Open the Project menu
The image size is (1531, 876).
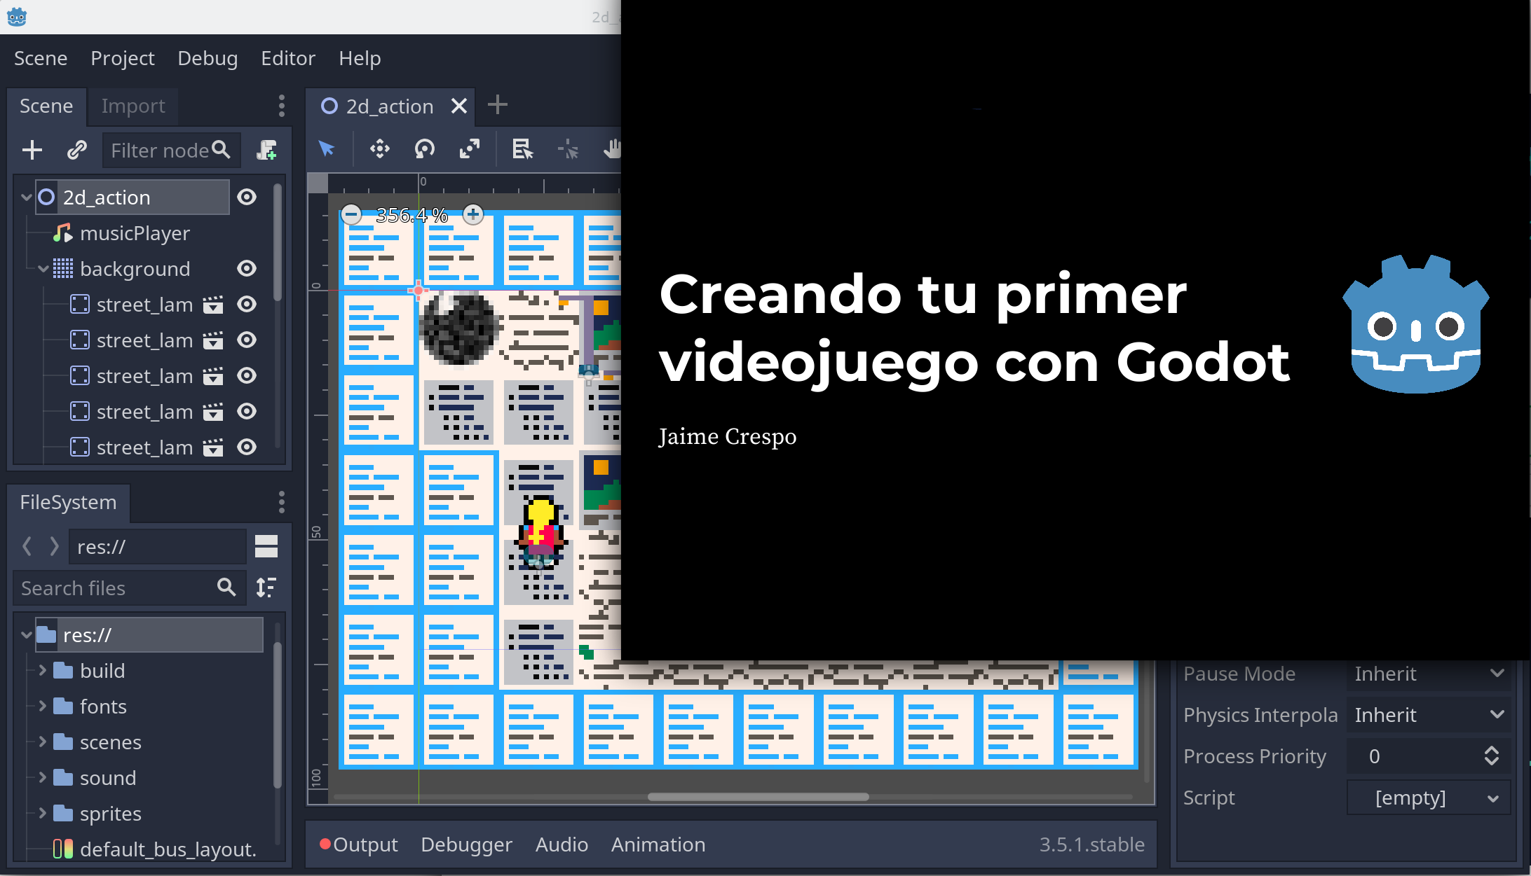point(122,58)
